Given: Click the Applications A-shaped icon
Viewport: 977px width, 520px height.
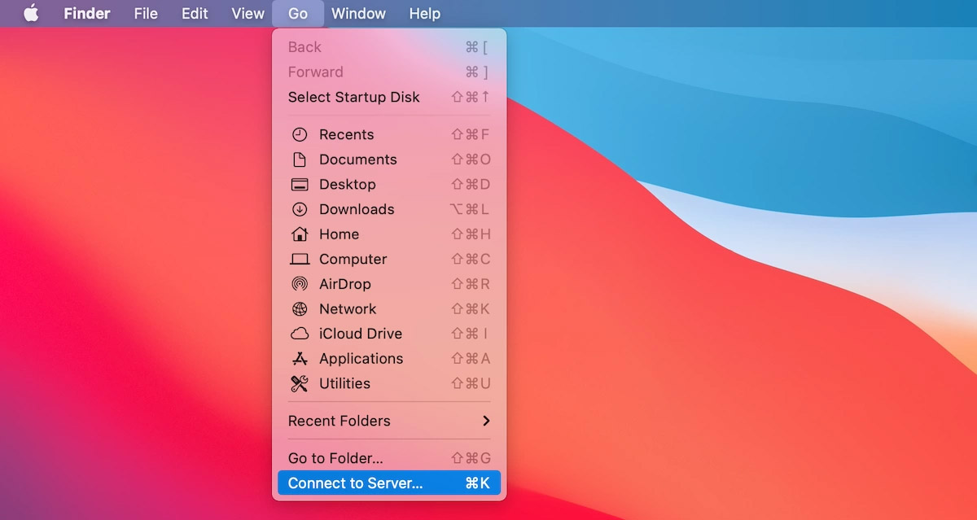Looking at the screenshot, I should [300, 359].
